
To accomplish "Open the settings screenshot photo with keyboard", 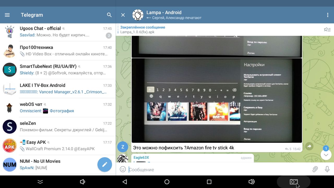I will [217, 100].
